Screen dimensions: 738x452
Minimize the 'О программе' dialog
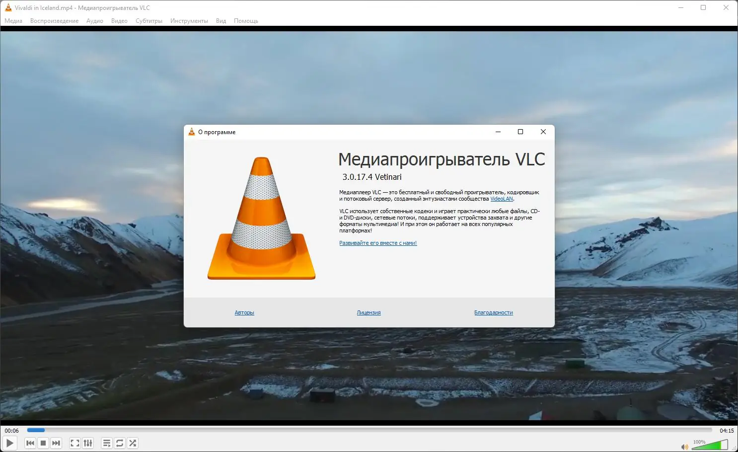[x=498, y=132]
